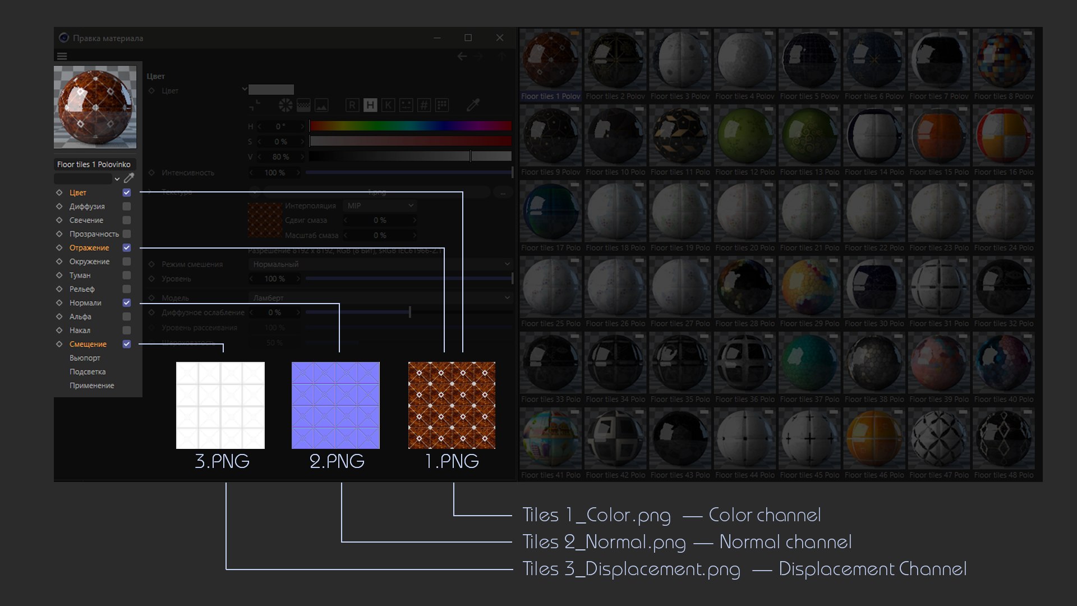Open the Интерполяция MIP dropdown

point(380,205)
